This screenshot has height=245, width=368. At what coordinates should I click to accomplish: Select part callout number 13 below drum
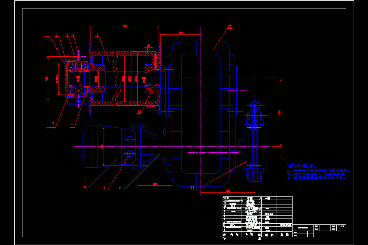(139, 112)
